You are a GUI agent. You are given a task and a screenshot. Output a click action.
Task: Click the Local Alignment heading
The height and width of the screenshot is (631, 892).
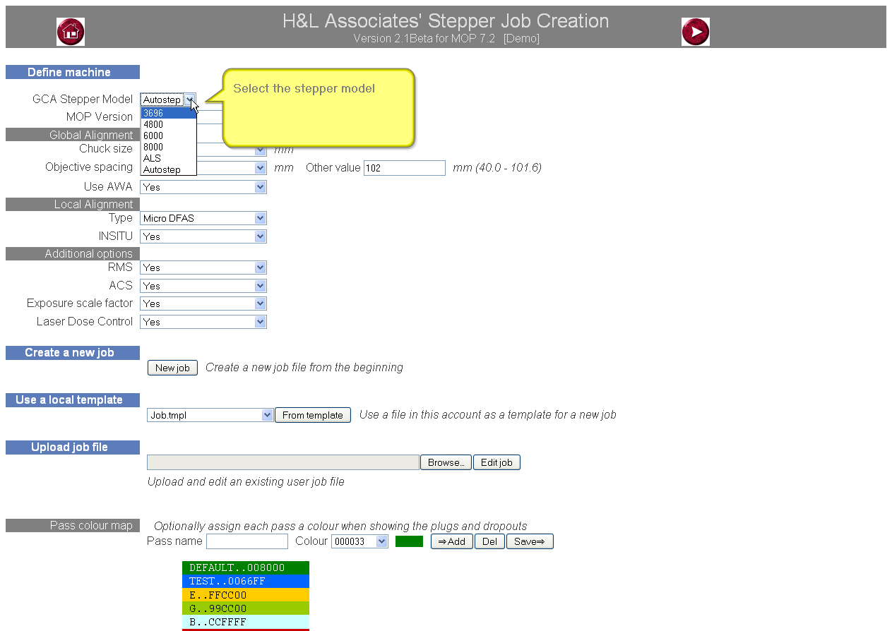pos(73,204)
